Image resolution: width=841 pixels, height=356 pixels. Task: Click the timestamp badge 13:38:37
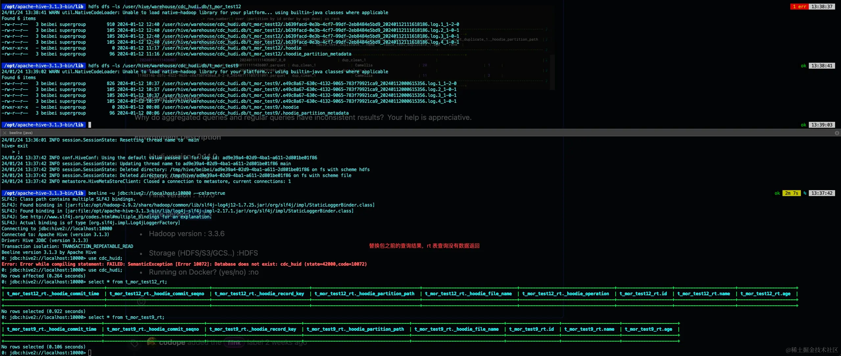[821, 6]
